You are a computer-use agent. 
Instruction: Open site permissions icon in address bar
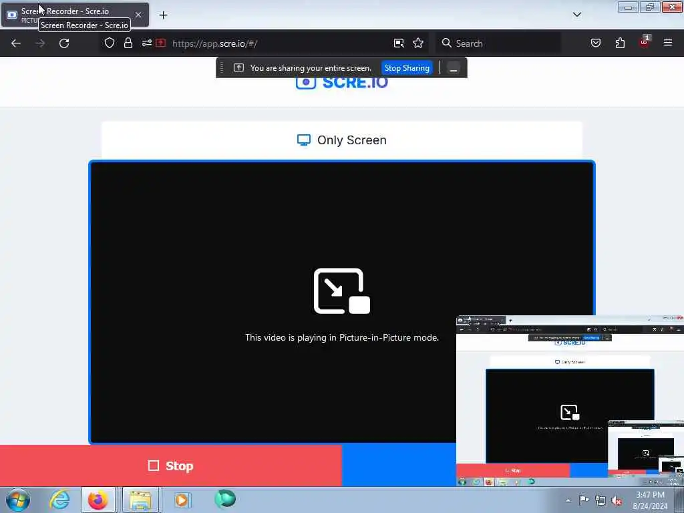(x=146, y=43)
